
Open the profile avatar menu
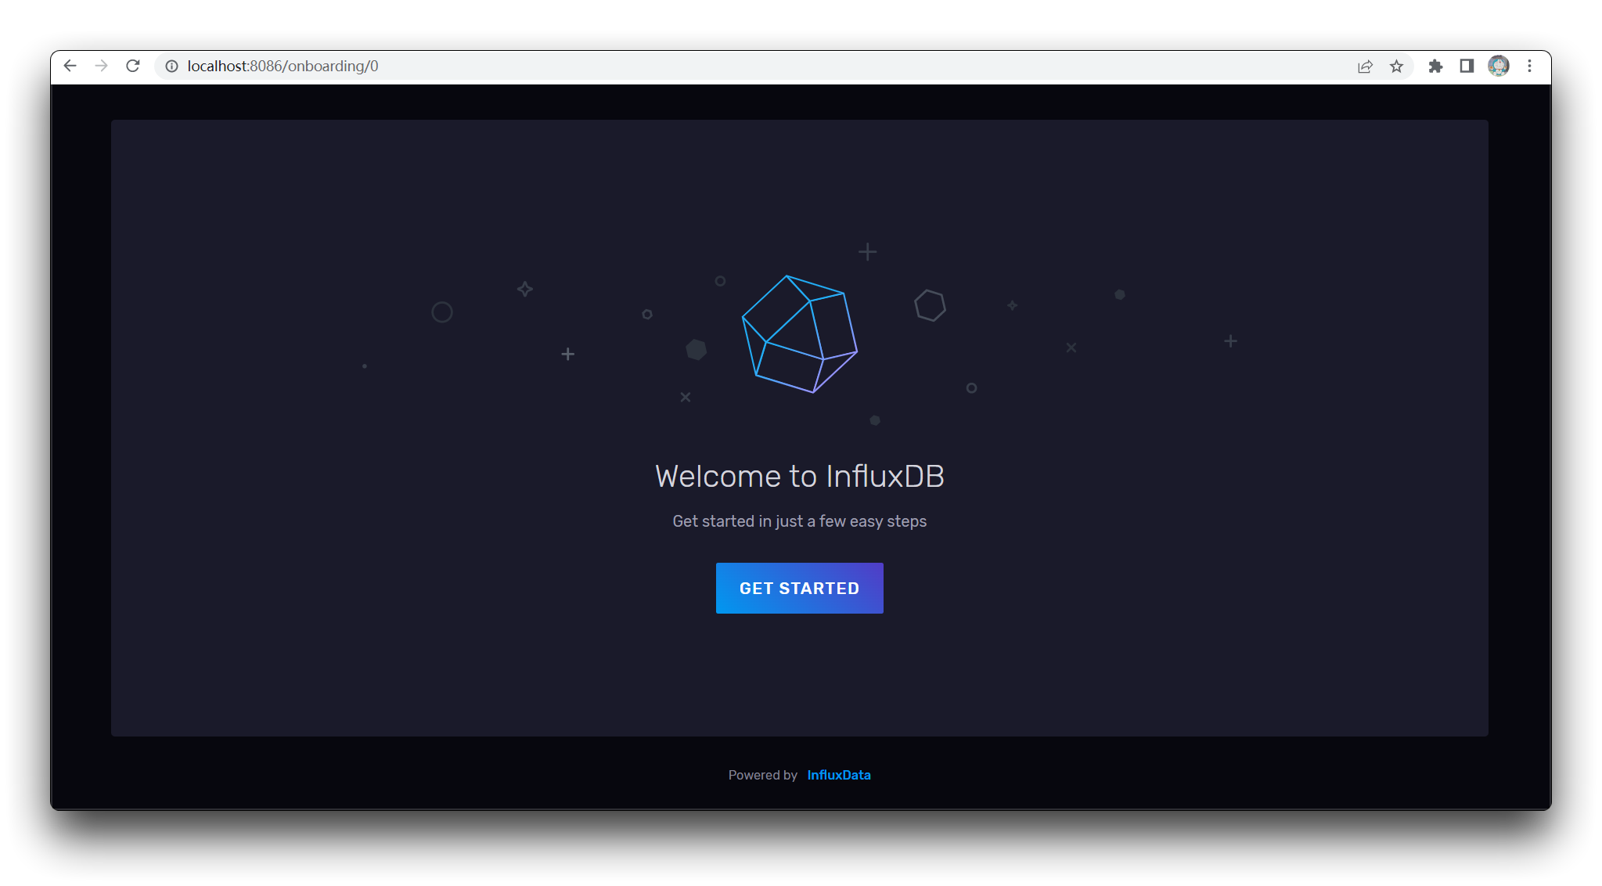click(1499, 67)
